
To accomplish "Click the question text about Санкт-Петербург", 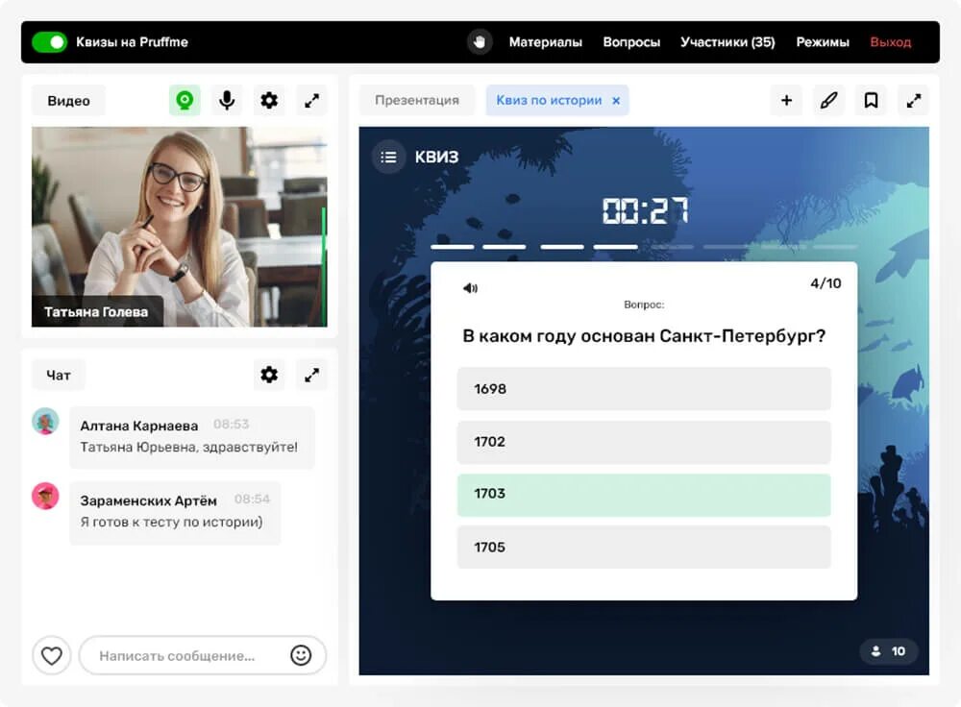I will tap(644, 336).
